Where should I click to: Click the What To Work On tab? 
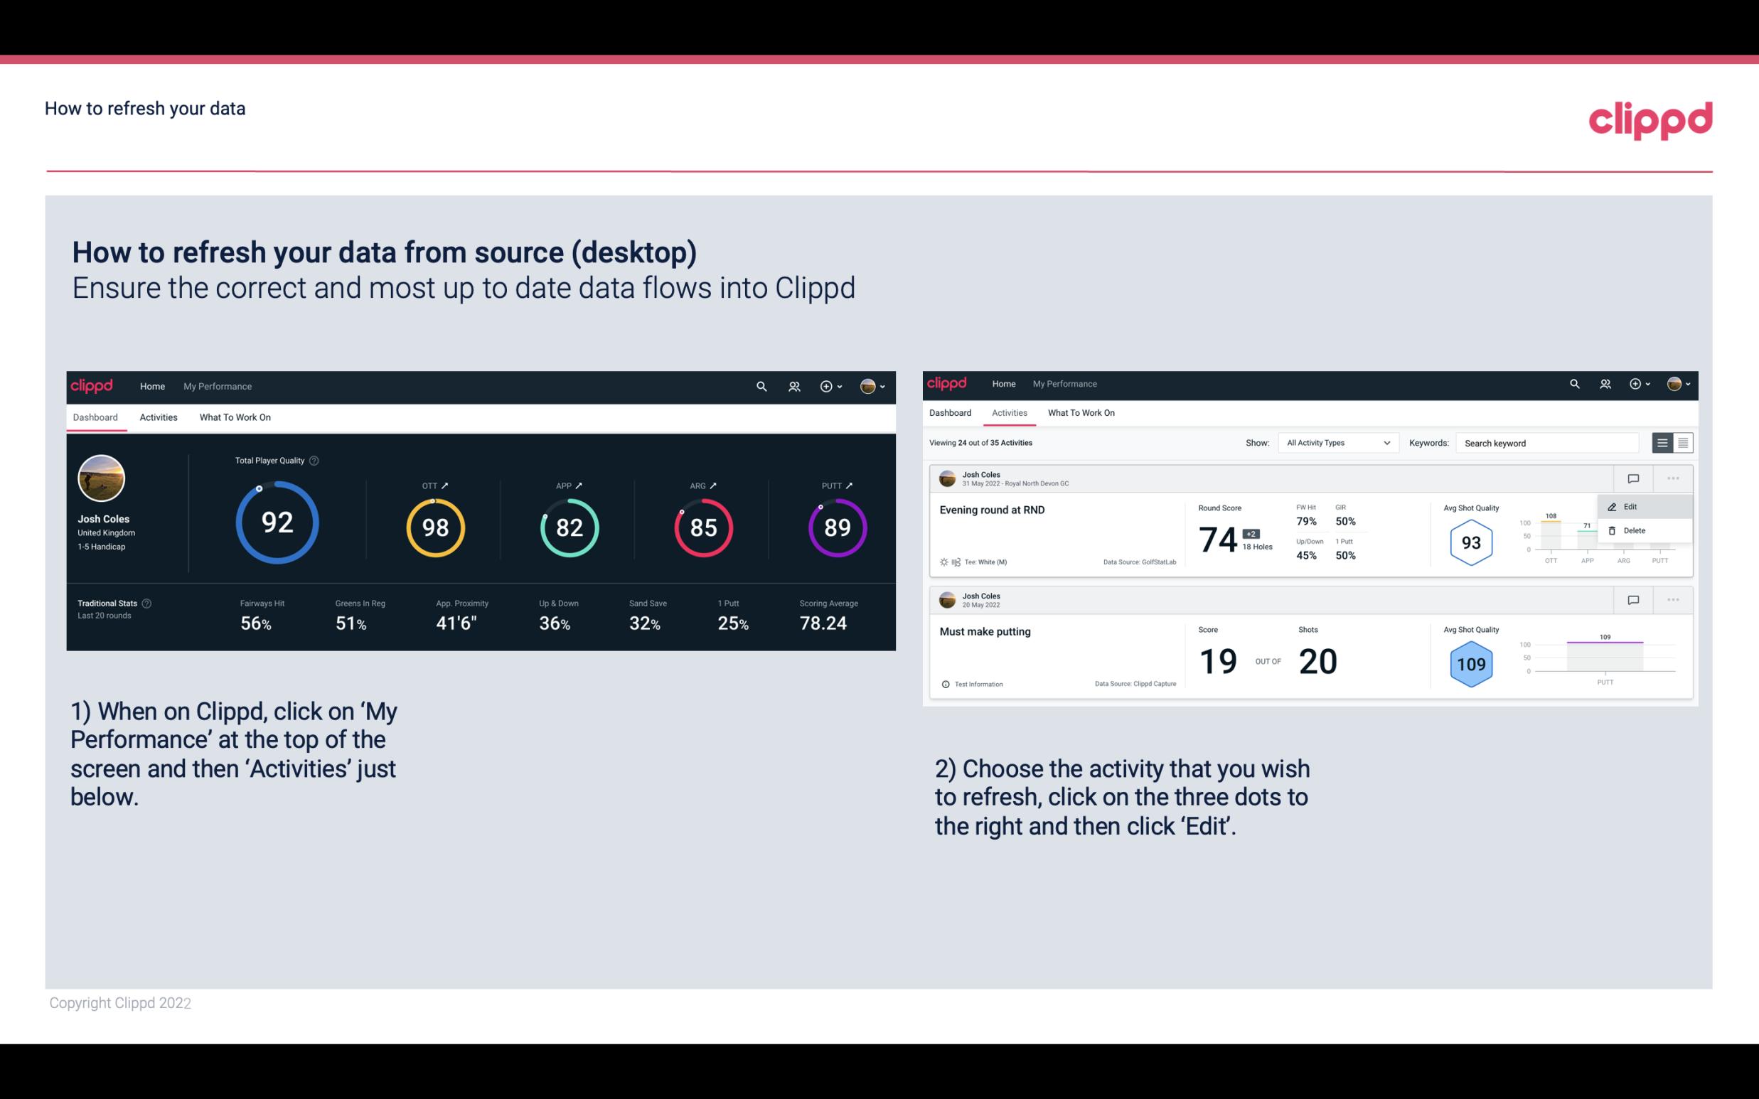click(x=235, y=417)
